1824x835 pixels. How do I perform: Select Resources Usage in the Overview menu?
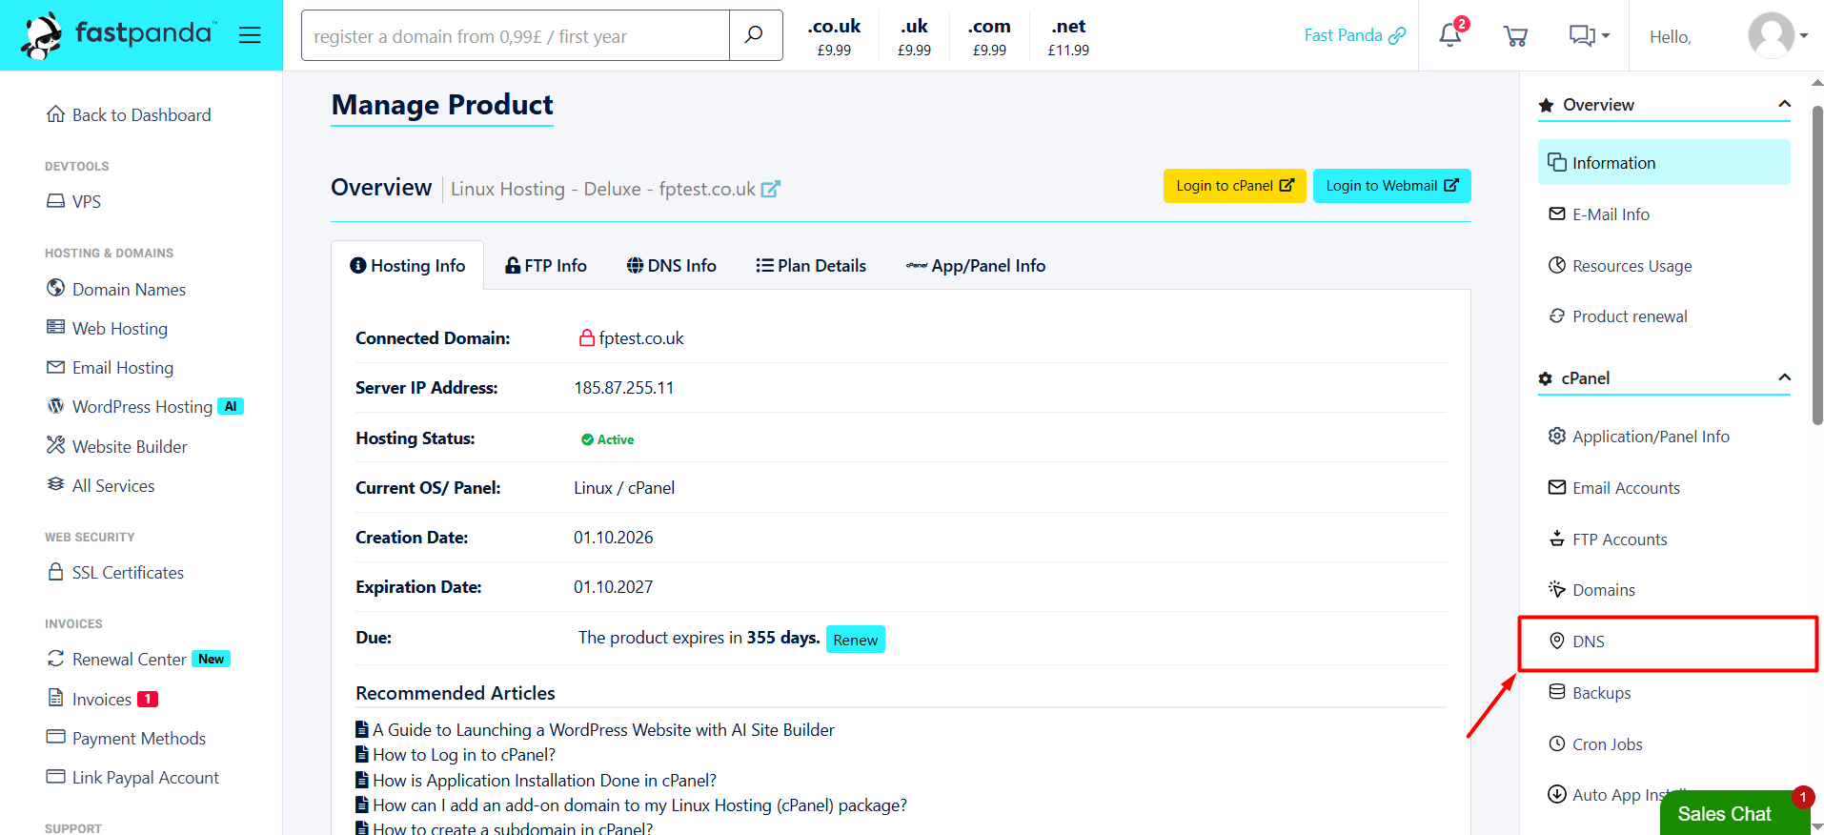tap(1620, 266)
